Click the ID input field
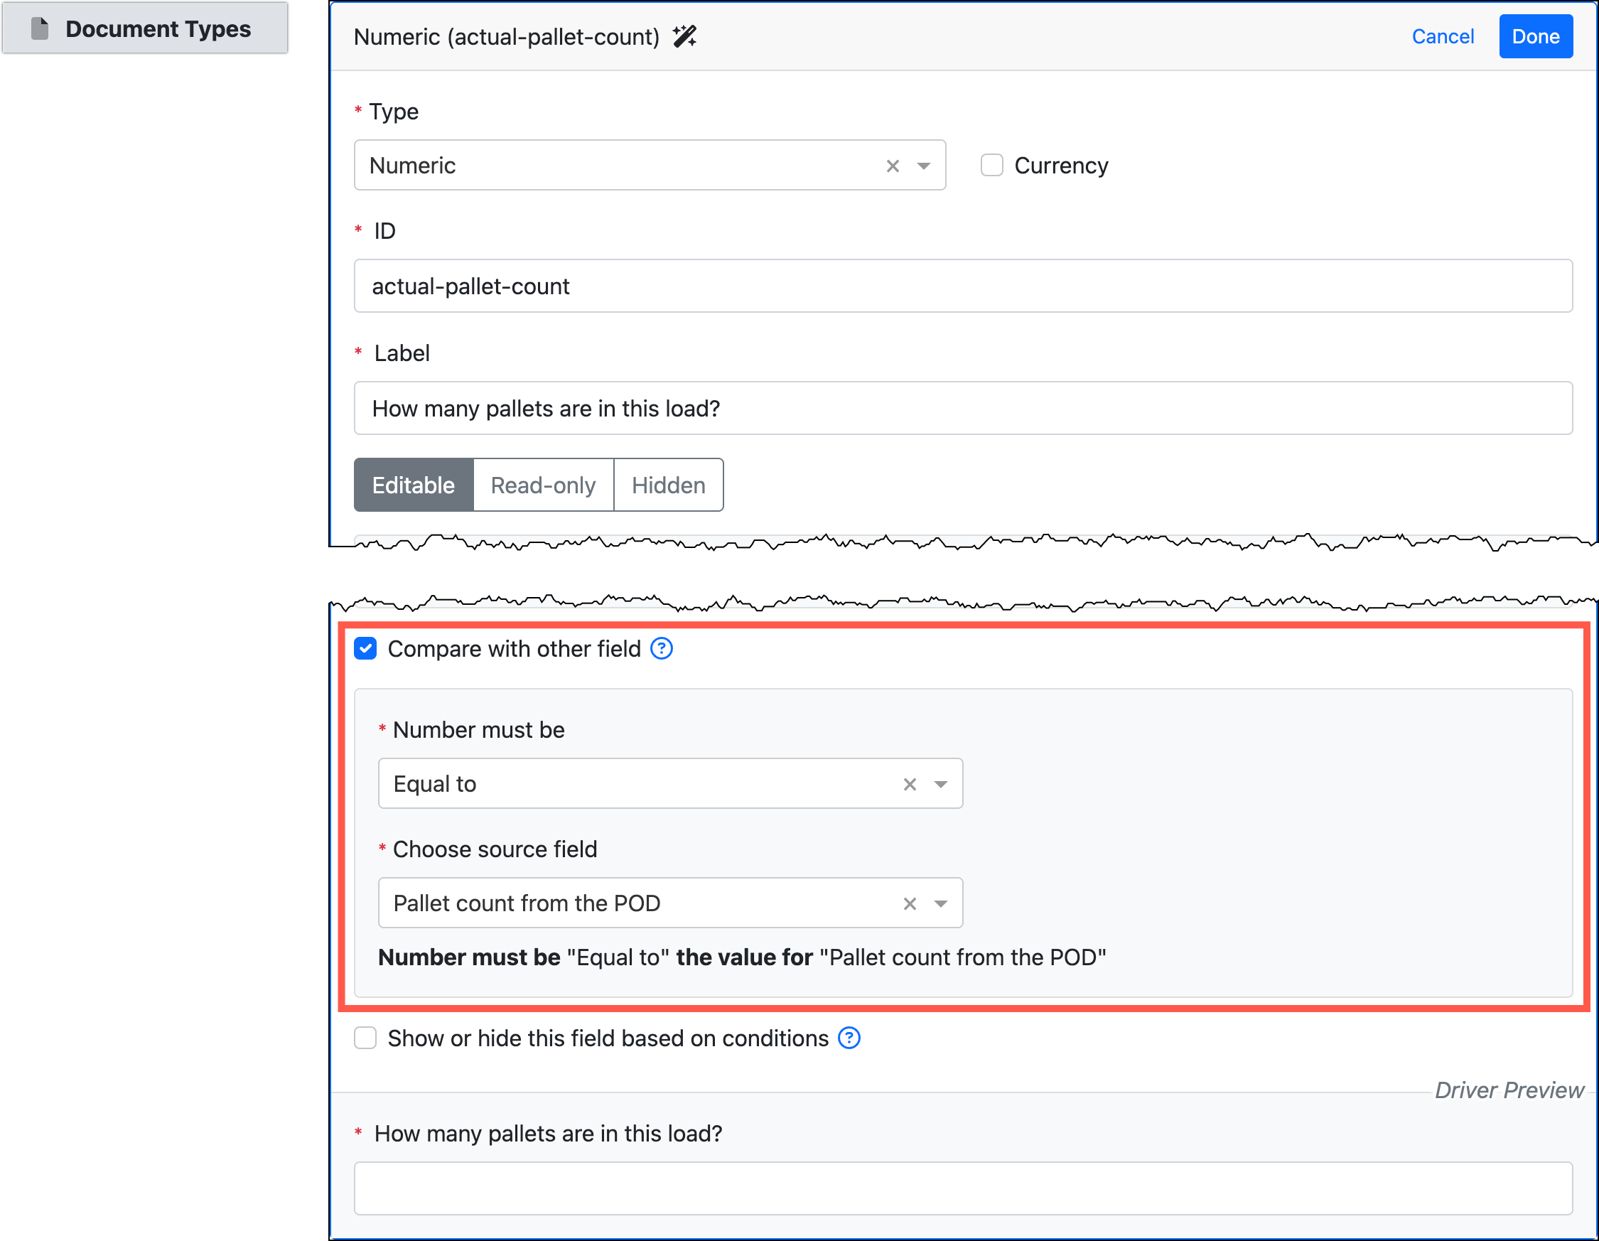 point(962,286)
